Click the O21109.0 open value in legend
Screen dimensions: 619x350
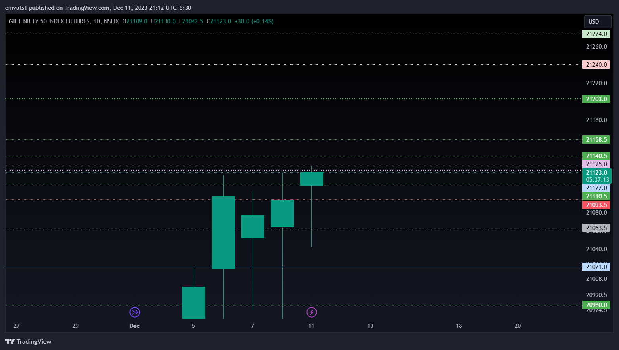[135, 21]
